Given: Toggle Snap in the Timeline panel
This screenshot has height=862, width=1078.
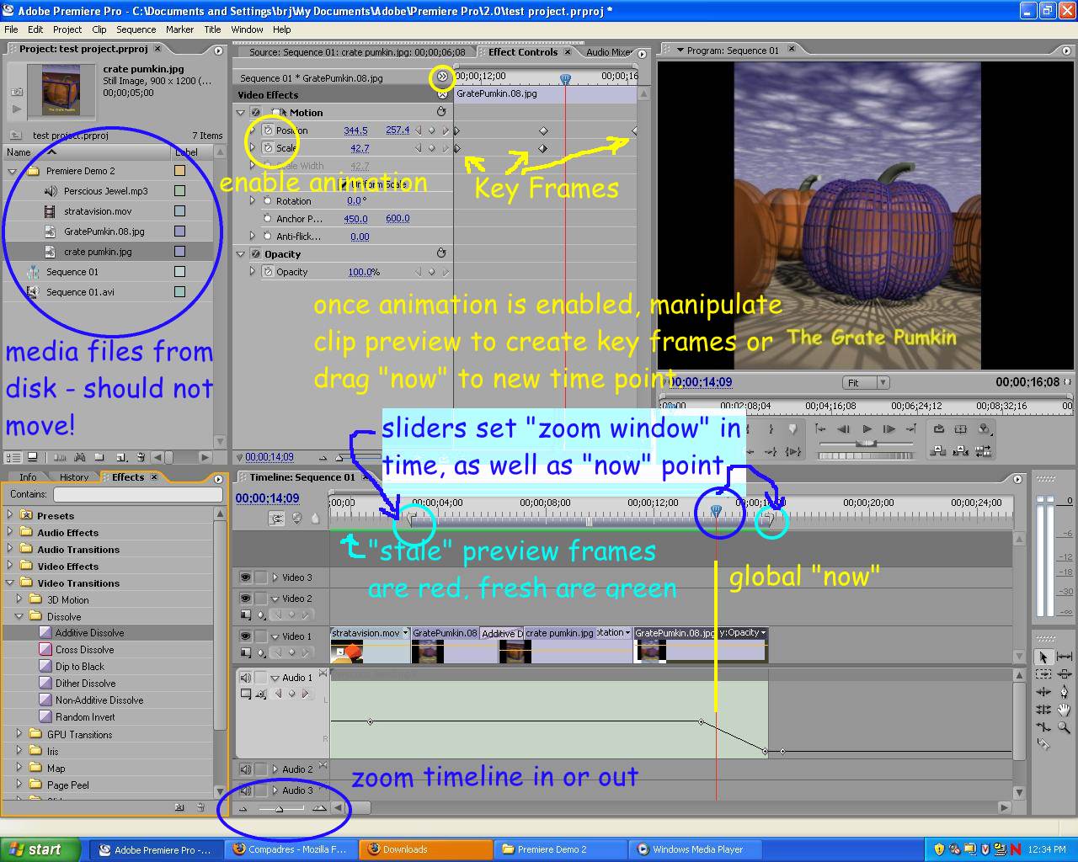Looking at the screenshot, I should coord(276,519).
